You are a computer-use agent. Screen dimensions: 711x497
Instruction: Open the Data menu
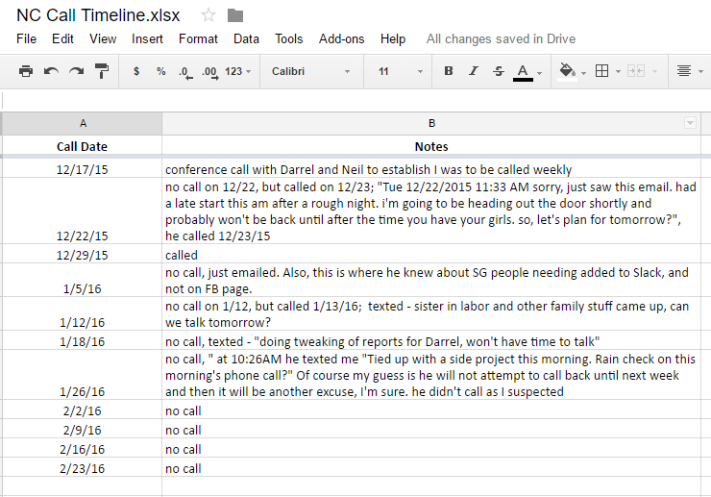click(246, 39)
